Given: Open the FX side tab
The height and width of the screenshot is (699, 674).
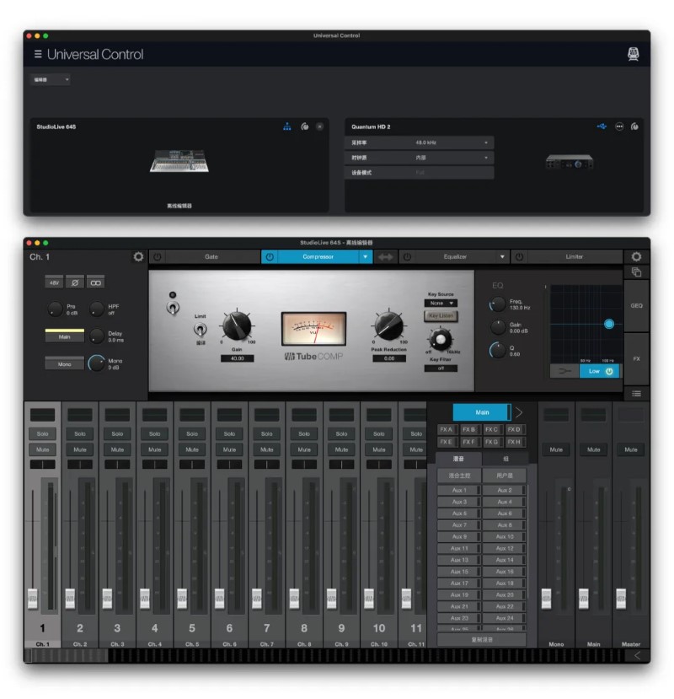Looking at the screenshot, I should [x=636, y=359].
